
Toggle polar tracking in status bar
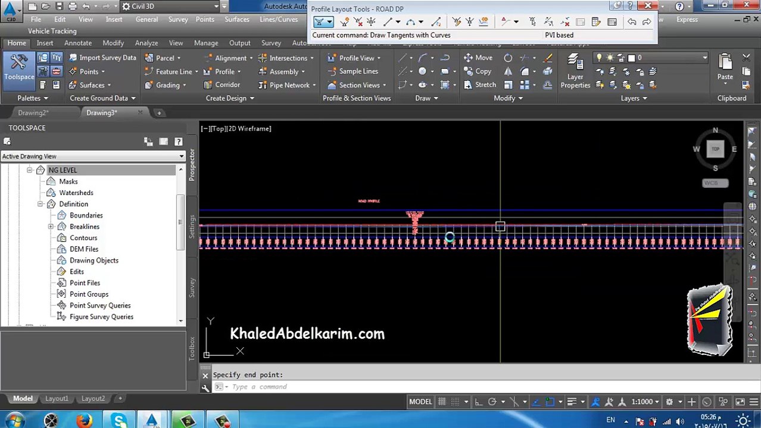tap(492, 402)
